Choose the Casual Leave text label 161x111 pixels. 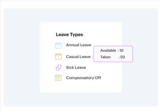tap(78, 57)
